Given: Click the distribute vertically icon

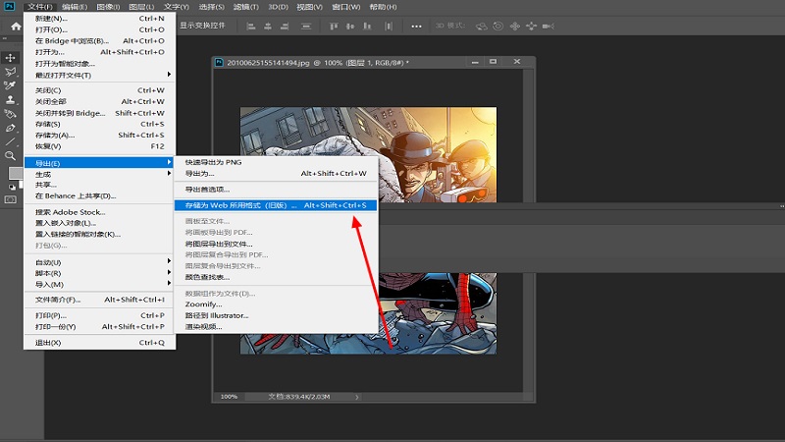Looking at the screenshot, I should coord(306,27).
